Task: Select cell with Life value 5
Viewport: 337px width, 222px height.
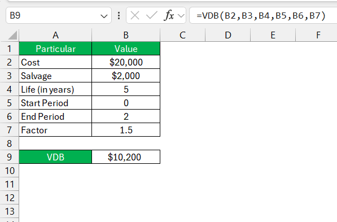Action: pos(126,89)
